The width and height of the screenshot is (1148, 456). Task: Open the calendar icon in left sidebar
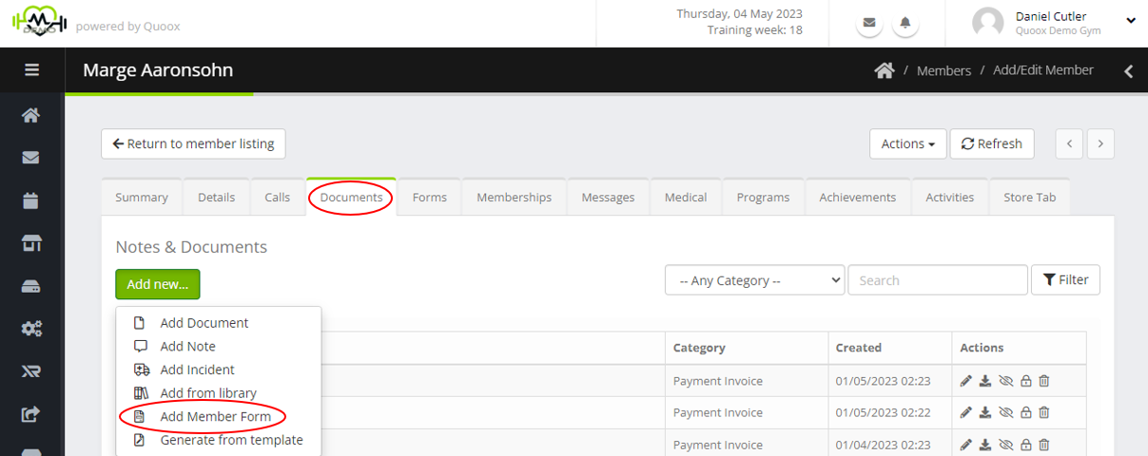point(31,200)
